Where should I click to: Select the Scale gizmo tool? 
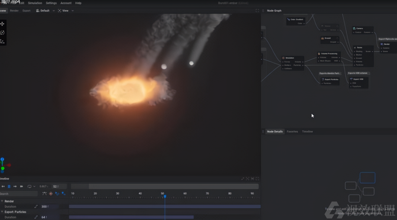coord(2,41)
